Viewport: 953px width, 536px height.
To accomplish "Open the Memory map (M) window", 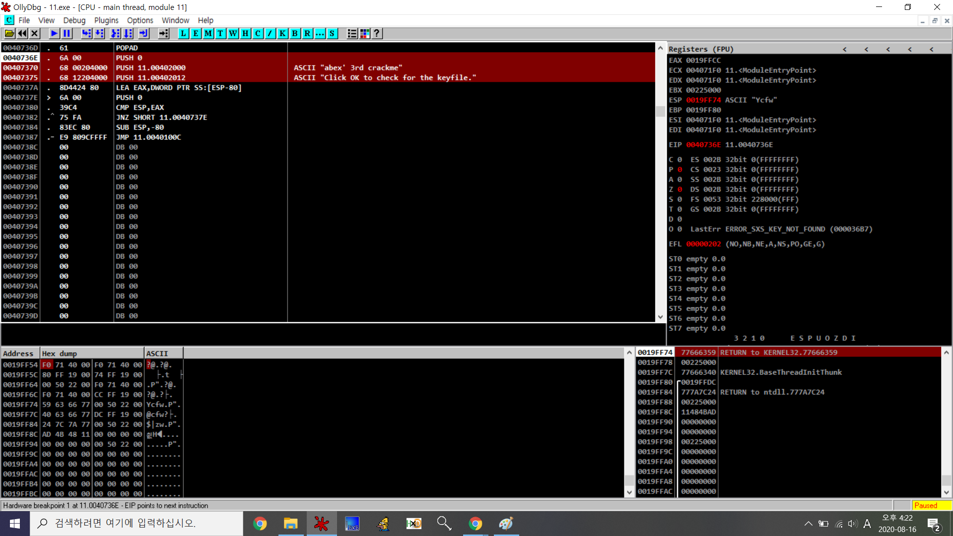I will (208, 33).
